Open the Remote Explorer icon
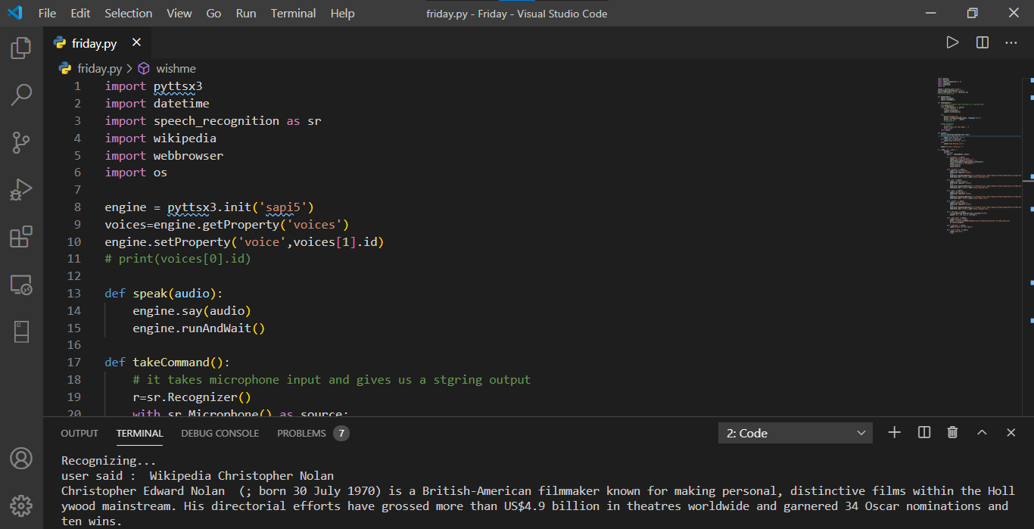 click(21, 285)
